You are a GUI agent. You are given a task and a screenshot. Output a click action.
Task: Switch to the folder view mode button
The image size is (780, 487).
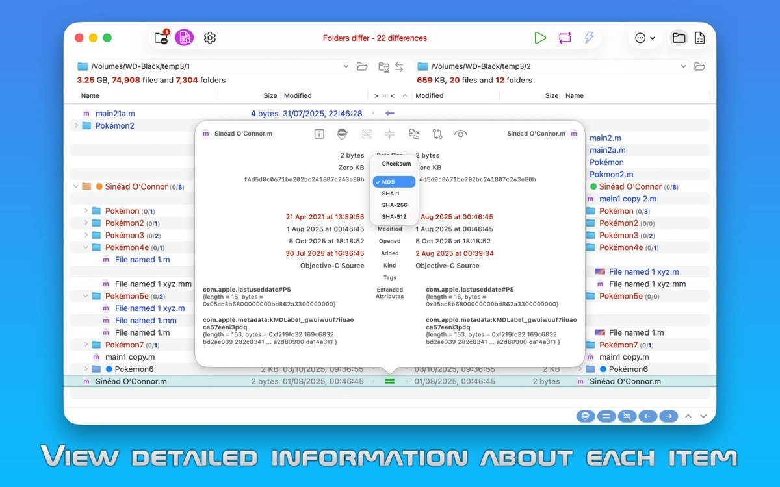click(679, 38)
